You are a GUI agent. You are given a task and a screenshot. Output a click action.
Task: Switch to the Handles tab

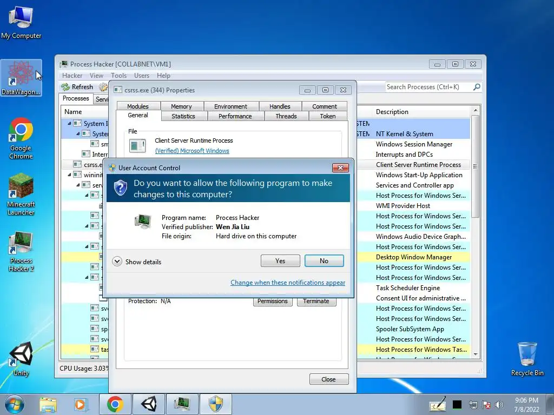[280, 106]
